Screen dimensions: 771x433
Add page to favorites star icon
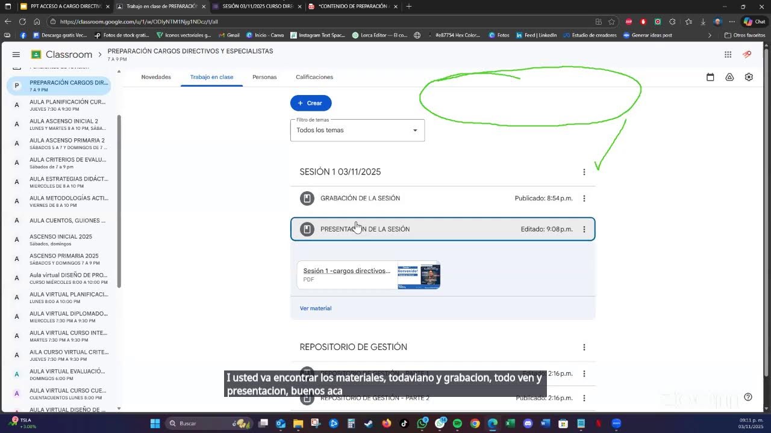(x=611, y=21)
